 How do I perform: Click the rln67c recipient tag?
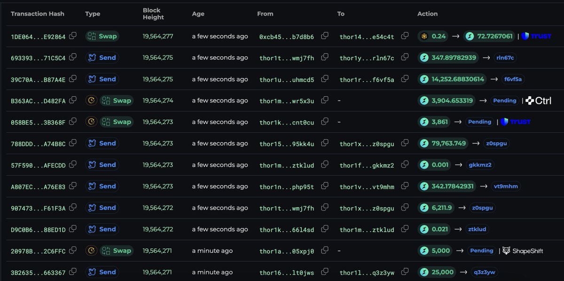tap(505, 57)
